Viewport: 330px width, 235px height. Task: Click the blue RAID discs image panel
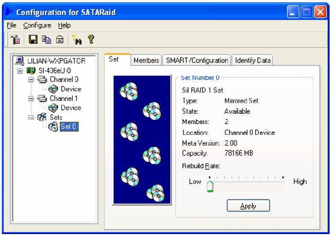(x=142, y=140)
